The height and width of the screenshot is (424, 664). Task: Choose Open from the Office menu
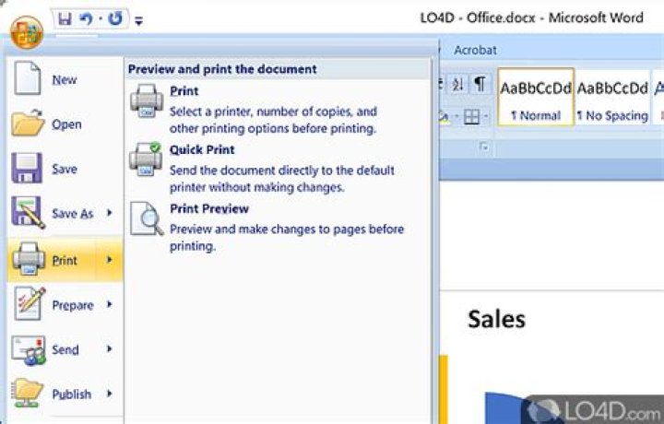coord(65,124)
